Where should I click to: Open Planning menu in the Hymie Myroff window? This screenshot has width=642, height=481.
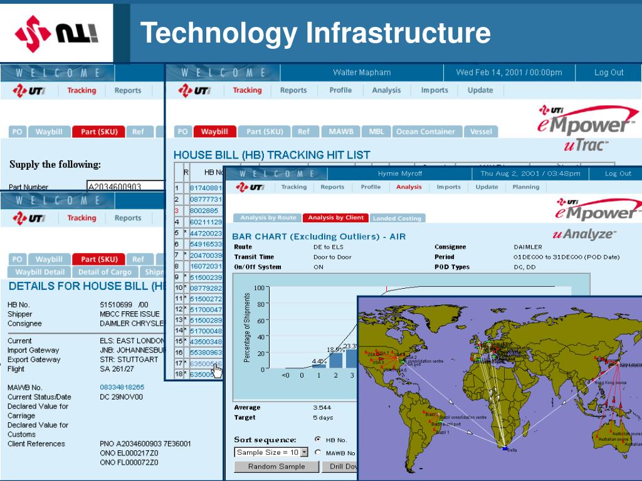526,187
